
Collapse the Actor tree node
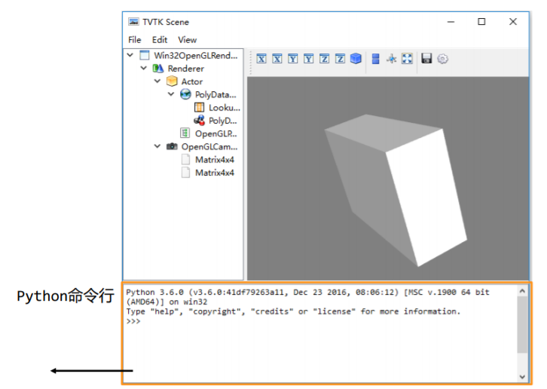157,81
